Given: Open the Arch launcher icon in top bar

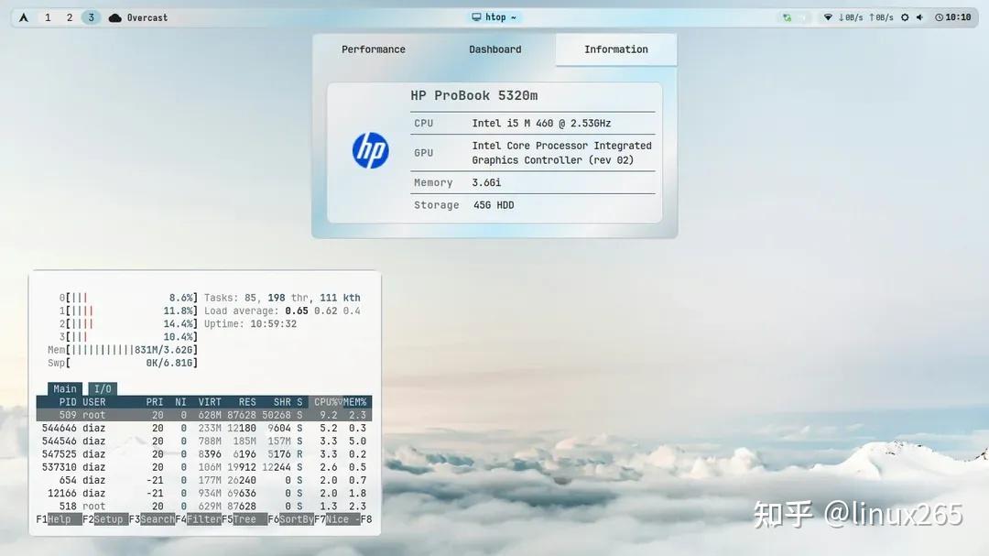Looking at the screenshot, I should pyautogui.click(x=23, y=17).
